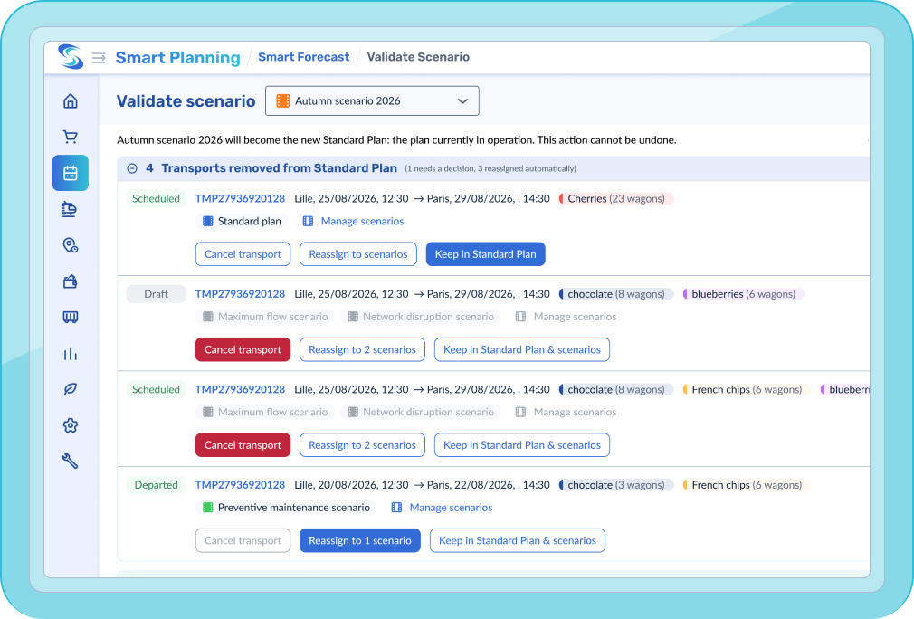This screenshot has height=619, width=914.
Task: Open the Autumn scenario 2026 dropdown
Action: point(372,100)
